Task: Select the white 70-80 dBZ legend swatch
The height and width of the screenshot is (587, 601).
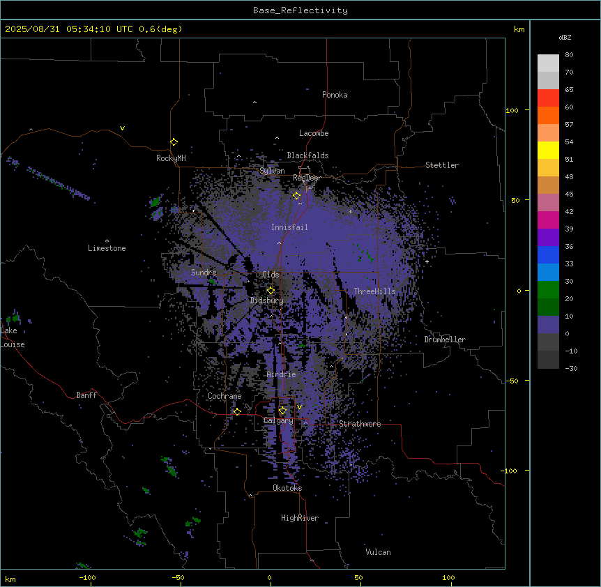Action: (548, 63)
